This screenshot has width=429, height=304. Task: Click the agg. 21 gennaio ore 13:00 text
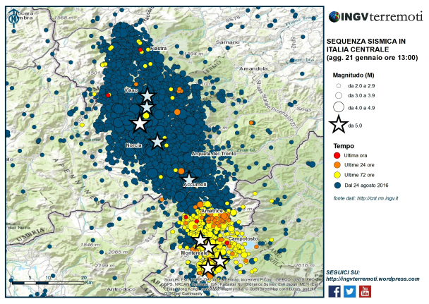coord(372,58)
